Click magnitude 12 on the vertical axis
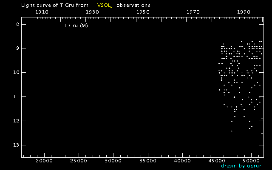Screen dimensions: 272x170 (16, 121)
